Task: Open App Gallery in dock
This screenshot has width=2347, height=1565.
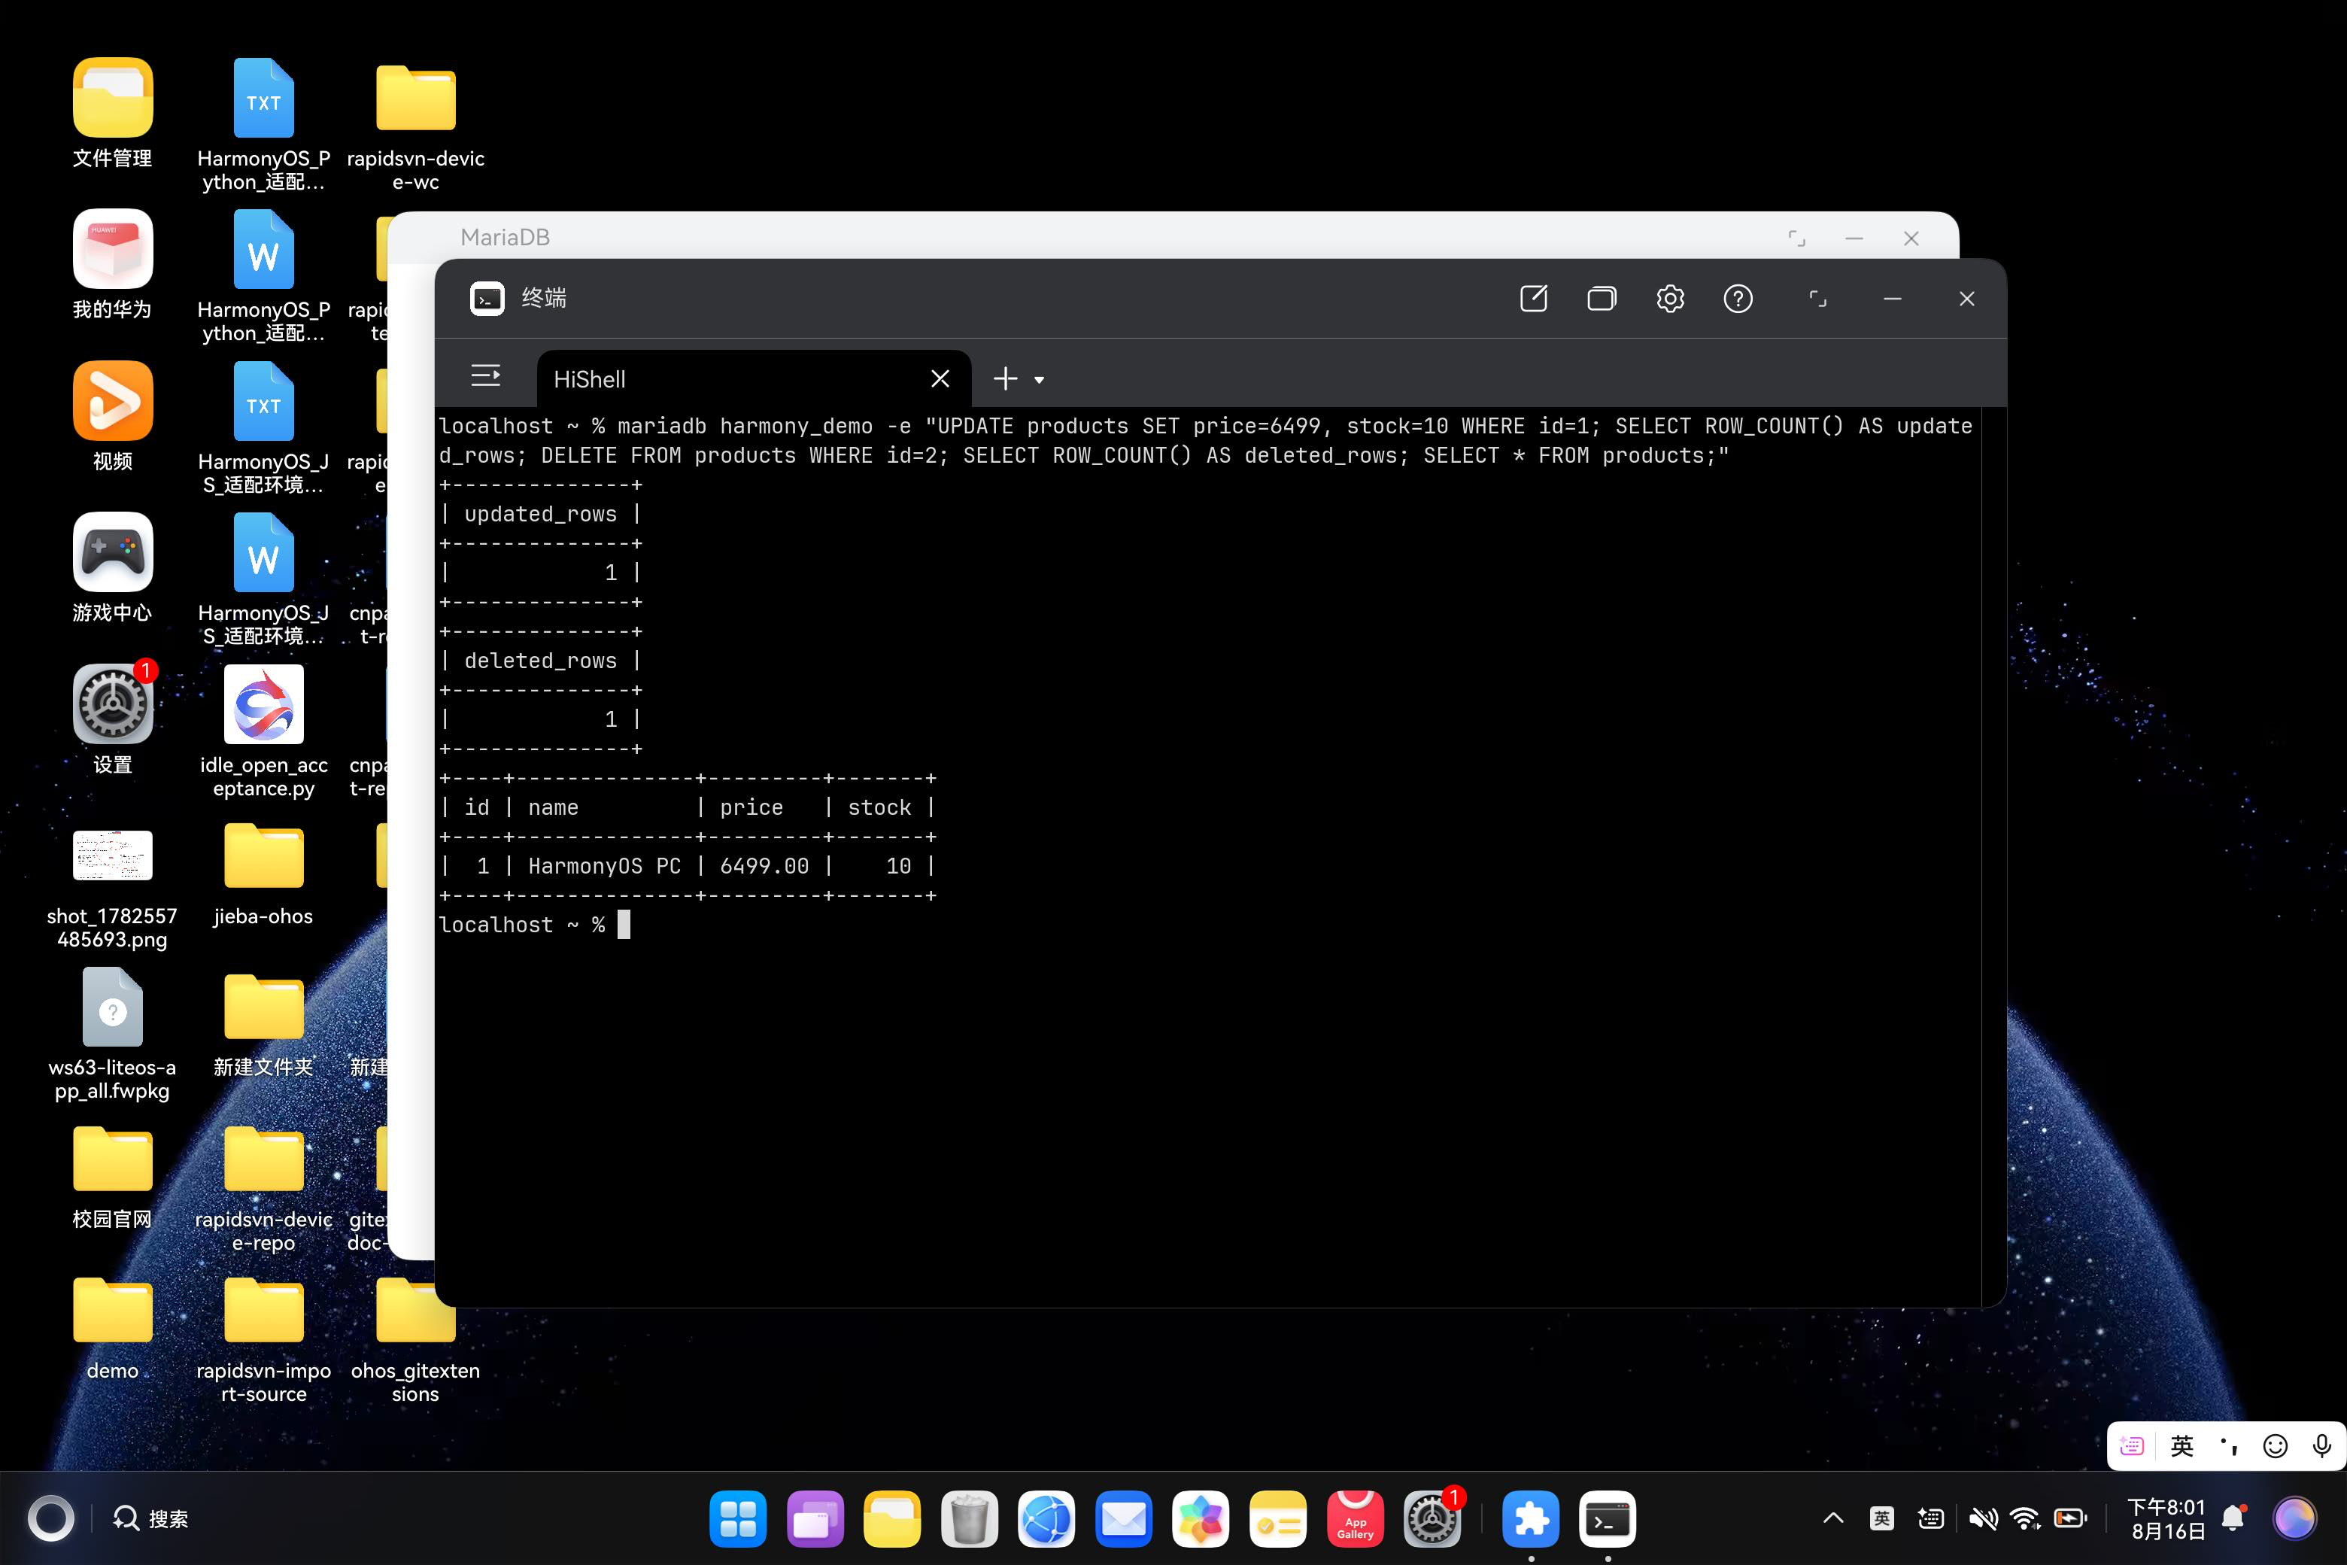Action: pos(1354,1519)
